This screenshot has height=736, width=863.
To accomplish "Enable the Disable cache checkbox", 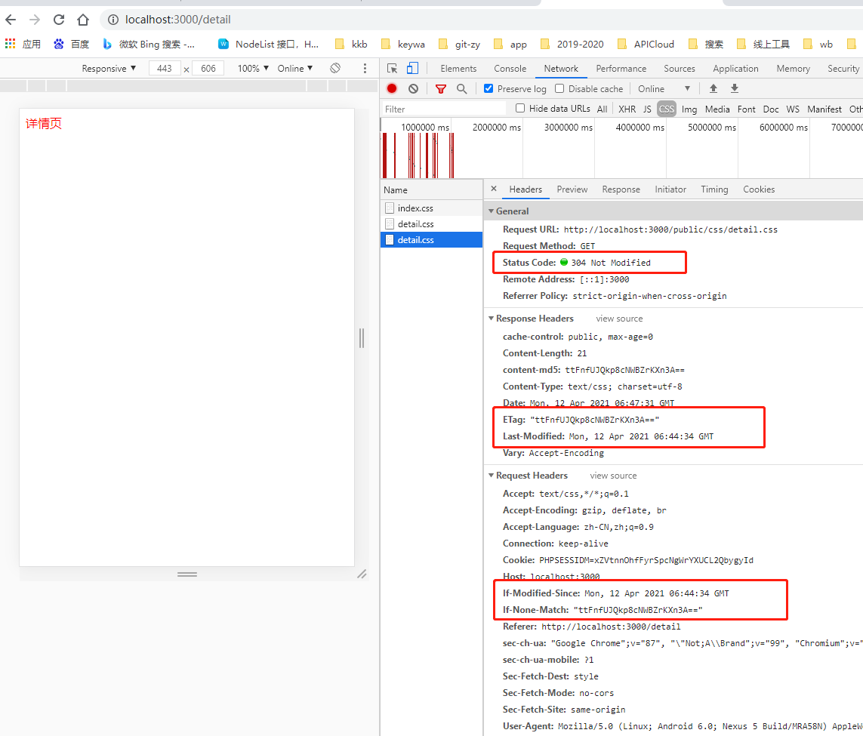I will 559,89.
